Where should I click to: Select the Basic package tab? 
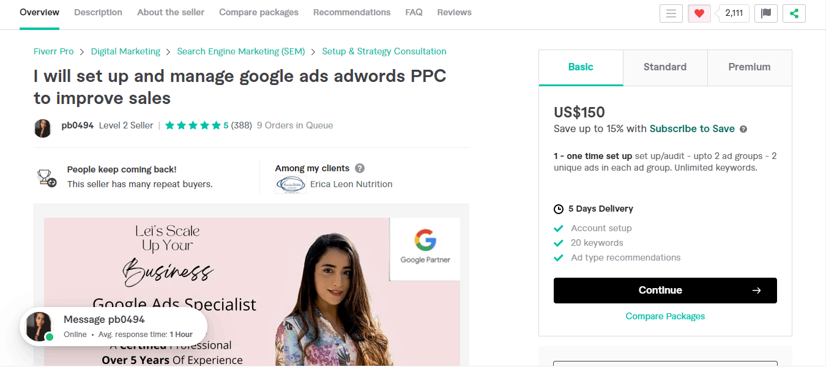(581, 67)
